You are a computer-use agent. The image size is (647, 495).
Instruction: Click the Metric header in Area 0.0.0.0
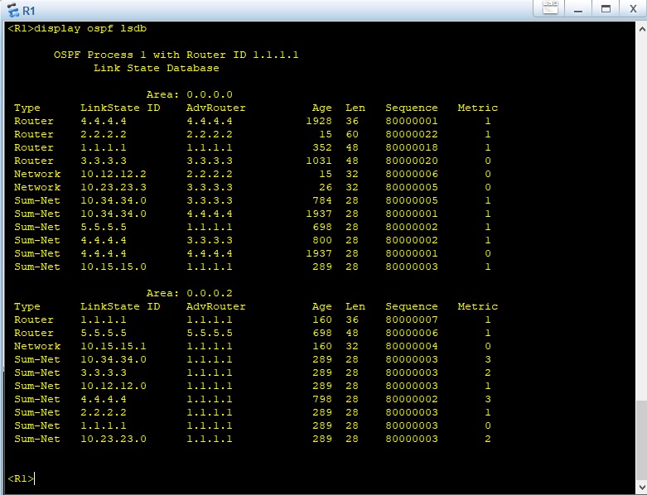coord(478,108)
